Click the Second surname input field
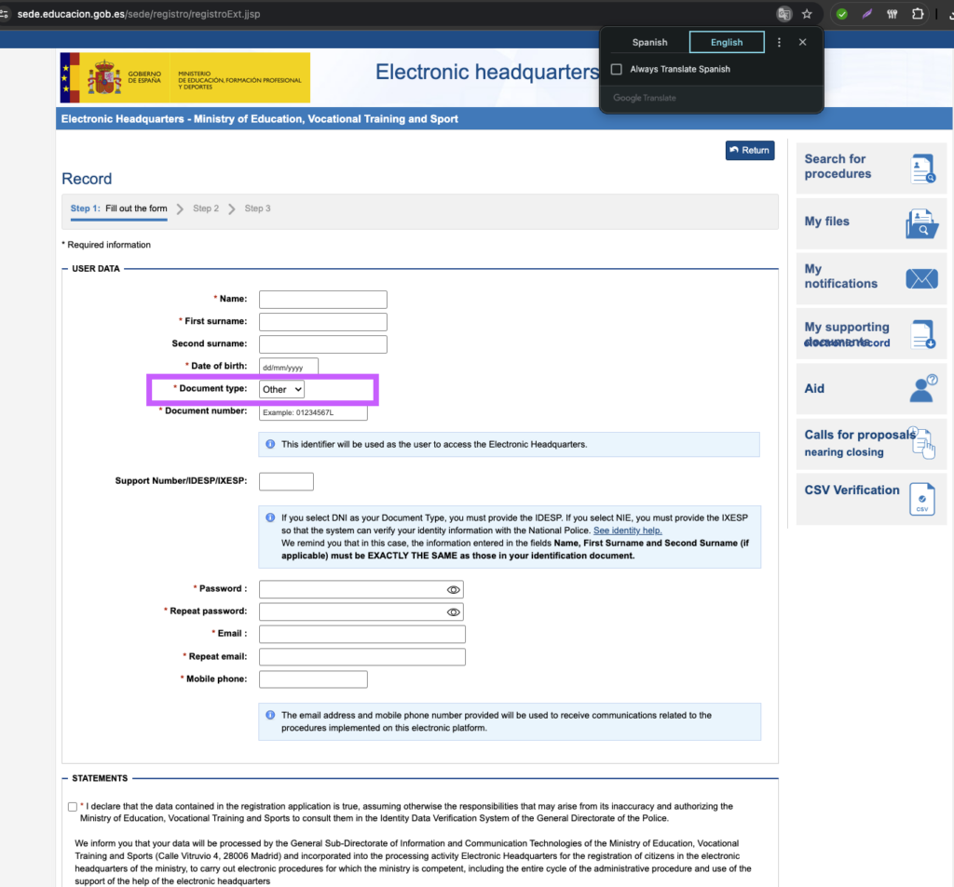The width and height of the screenshot is (954, 887). click(x=323, y=344)
